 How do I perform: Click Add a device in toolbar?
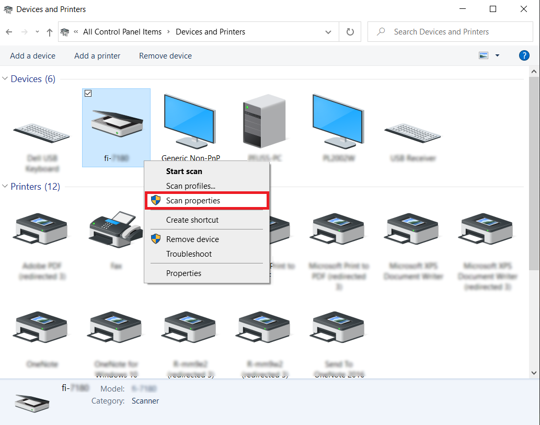32,56
